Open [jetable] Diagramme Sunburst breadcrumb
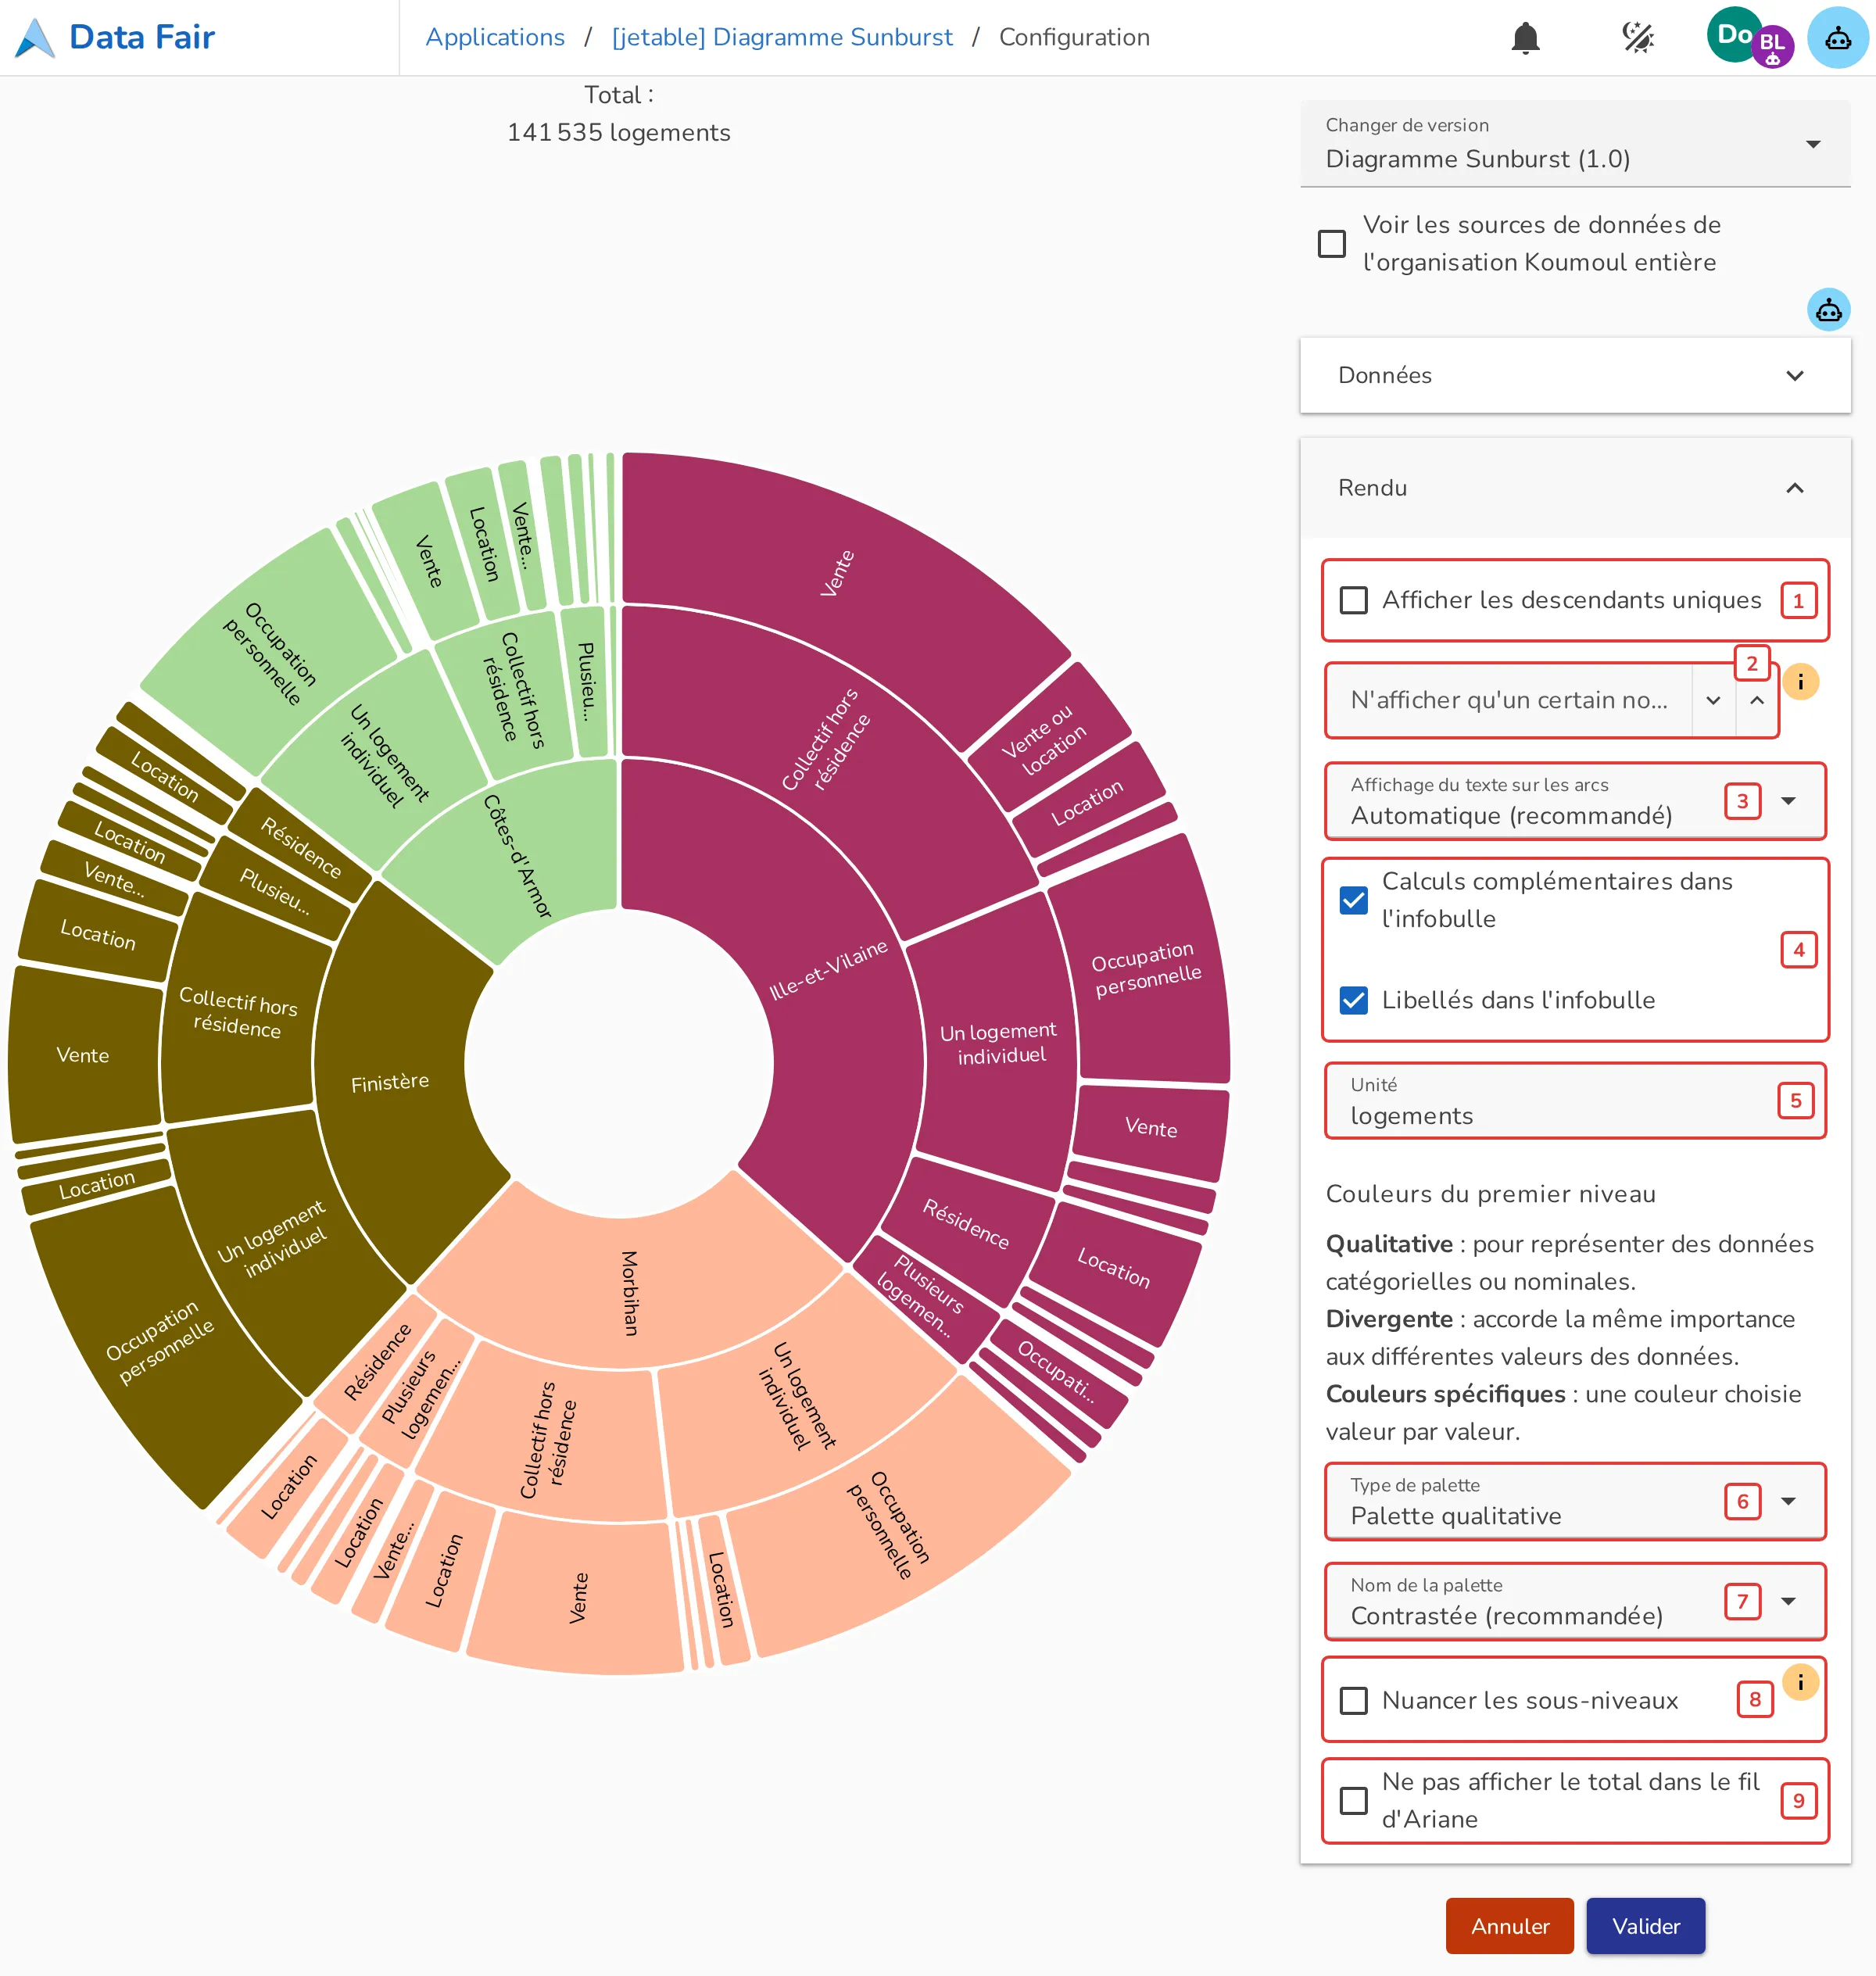The height and width of the screenshot is (1976, 1876). coord(782,38)
